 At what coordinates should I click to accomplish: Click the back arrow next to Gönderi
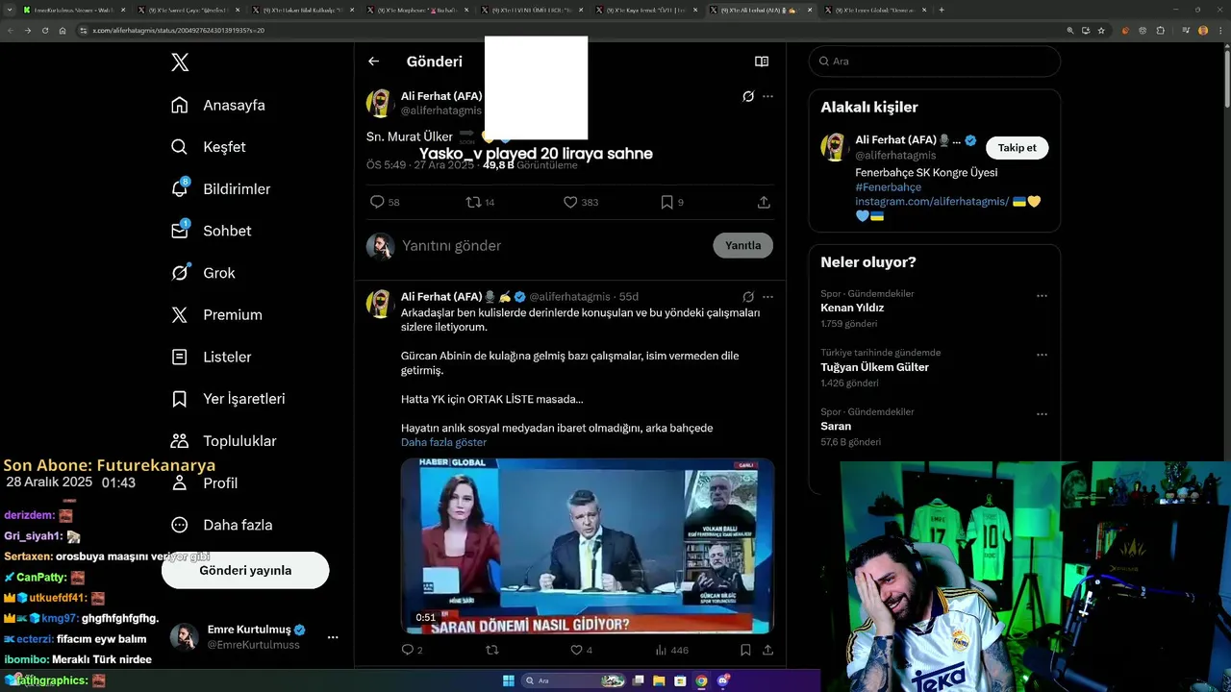pos(374,62)
